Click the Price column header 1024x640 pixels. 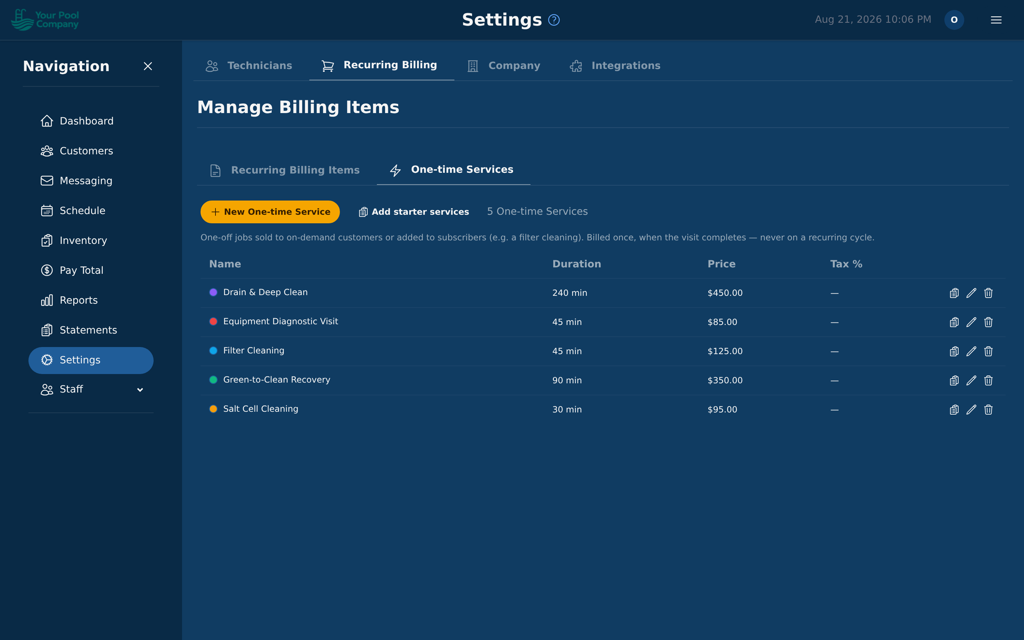[721, 264]
